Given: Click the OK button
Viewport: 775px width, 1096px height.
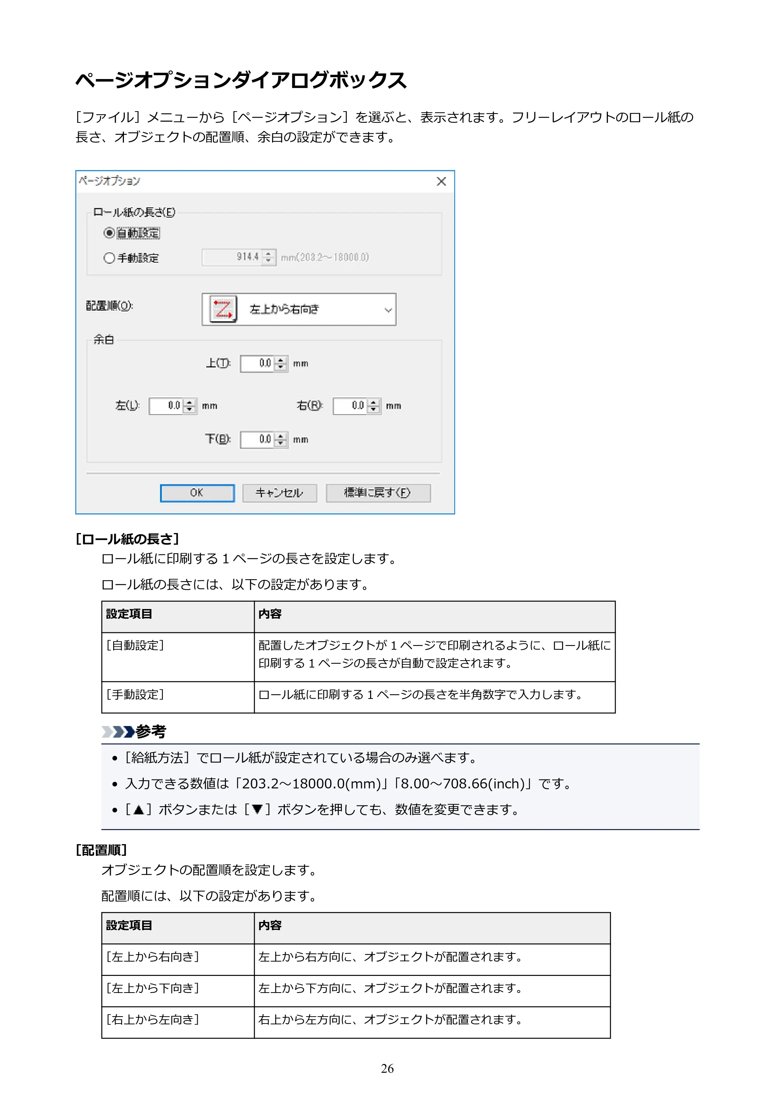Looking at the screenshot, I should point(197,493).
